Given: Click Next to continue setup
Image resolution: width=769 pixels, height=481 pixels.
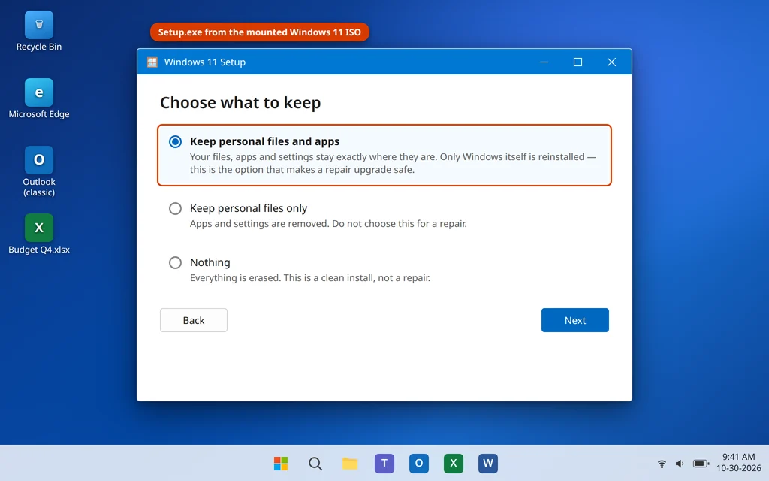Looking at the screenshot, I should pyautogui.click(x=574, y=320).
